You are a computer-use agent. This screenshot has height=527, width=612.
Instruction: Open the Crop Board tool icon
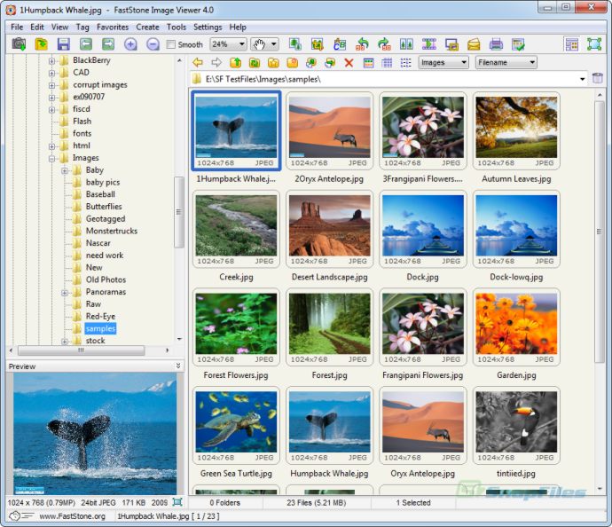317,44
